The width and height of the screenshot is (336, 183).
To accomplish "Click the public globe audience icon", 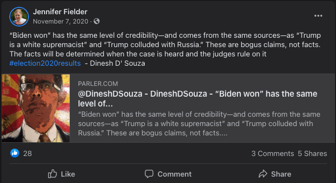I will [x=97, y=21].
